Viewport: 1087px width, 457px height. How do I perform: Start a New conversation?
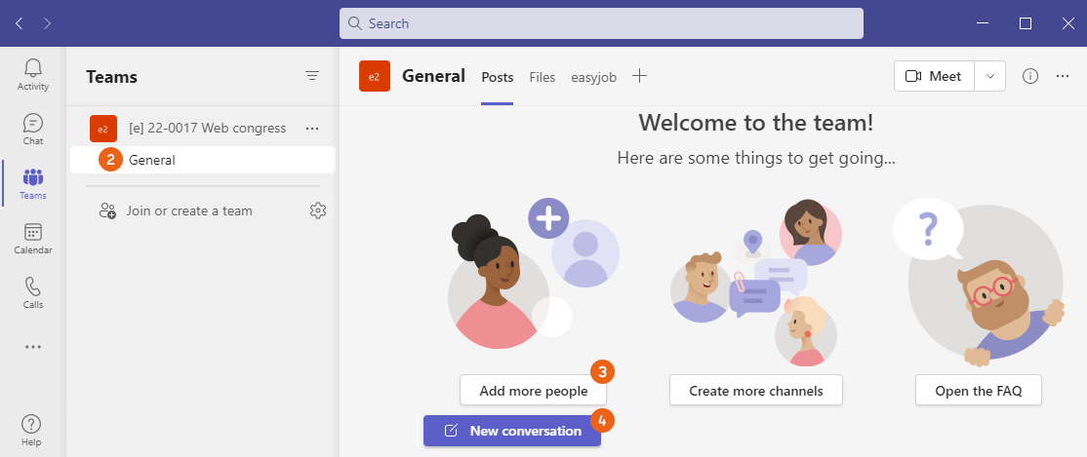(512, 431)
